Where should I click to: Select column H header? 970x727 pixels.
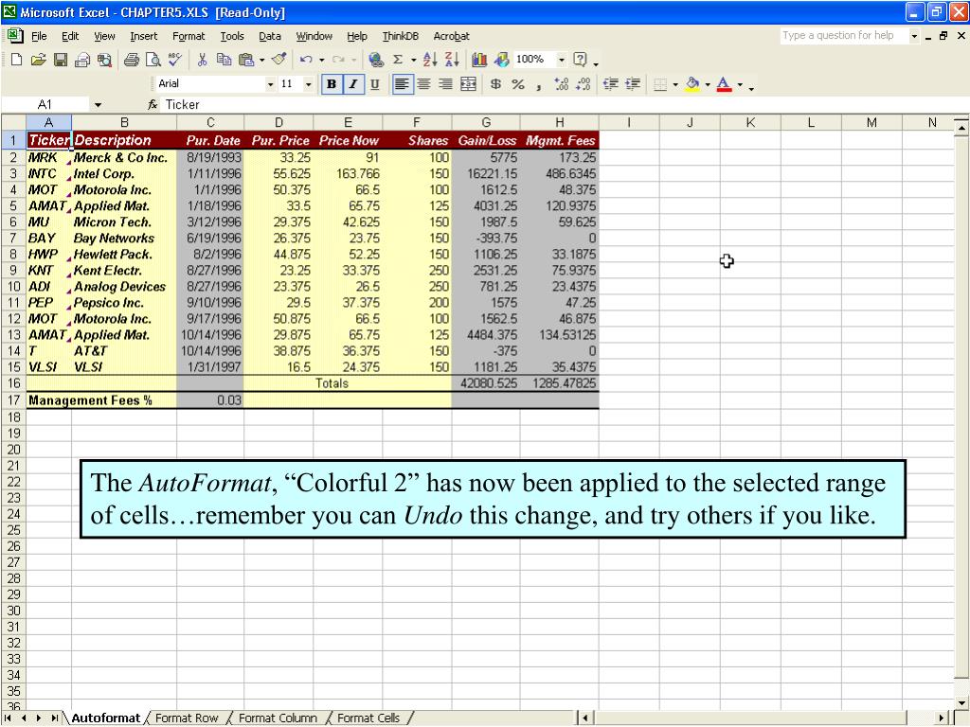coord(559,122)
